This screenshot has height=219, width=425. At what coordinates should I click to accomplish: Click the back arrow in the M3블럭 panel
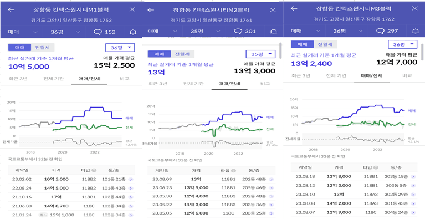(294, 8)
